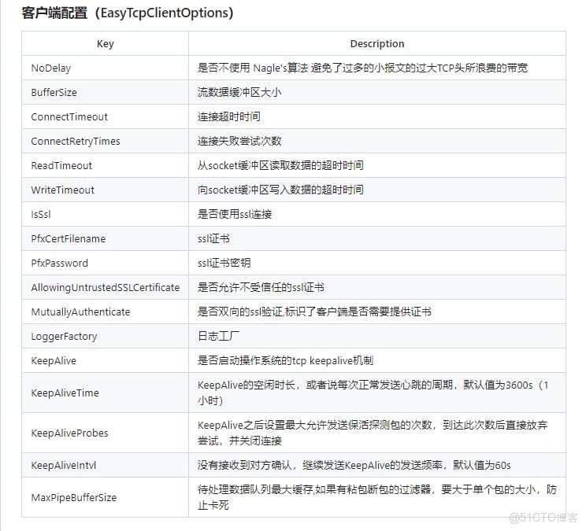Select the ConnectTimeout key cell

pyautogui.click(x=105, y=116)
